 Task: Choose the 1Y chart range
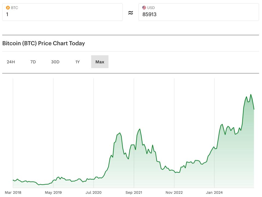[x=78, y=62]
